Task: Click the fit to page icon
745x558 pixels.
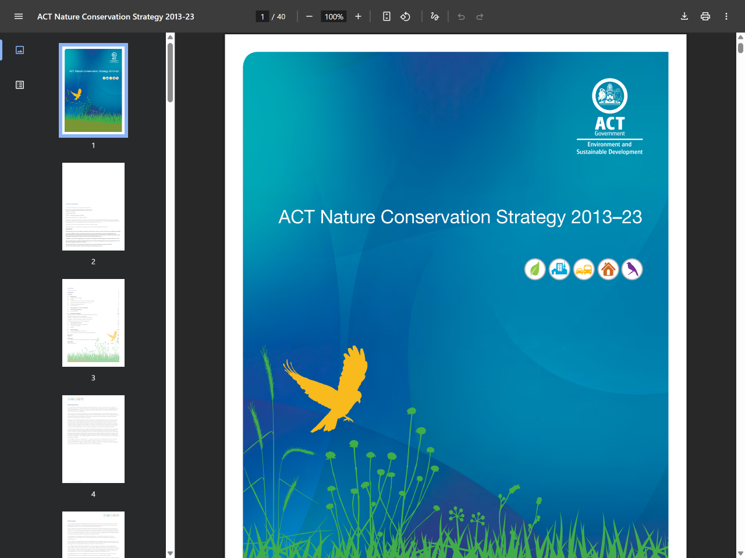Action: [x=386, y=16]
